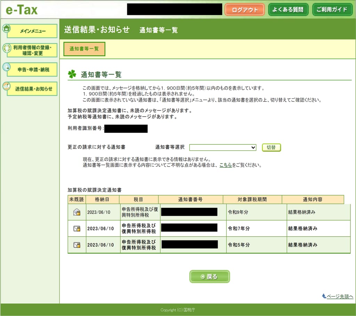The width and height of the screenshot is (356, 316).
Task: Open メインメニュー from the sidebar
Action: click(32, 31)
